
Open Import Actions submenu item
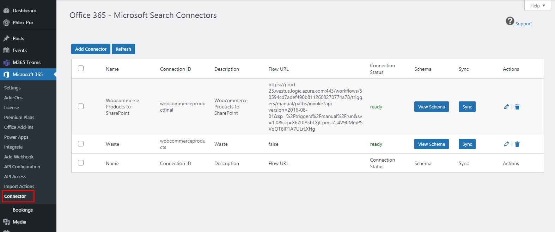[x=19, y=187]
